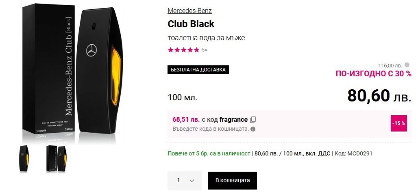Add product with В кошницата button
Screen dimensions: 418x194
[233, 180]
